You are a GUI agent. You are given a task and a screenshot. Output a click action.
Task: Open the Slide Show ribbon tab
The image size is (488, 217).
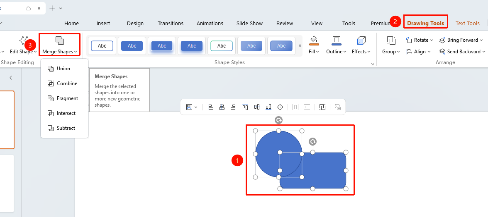click(249, 23)
